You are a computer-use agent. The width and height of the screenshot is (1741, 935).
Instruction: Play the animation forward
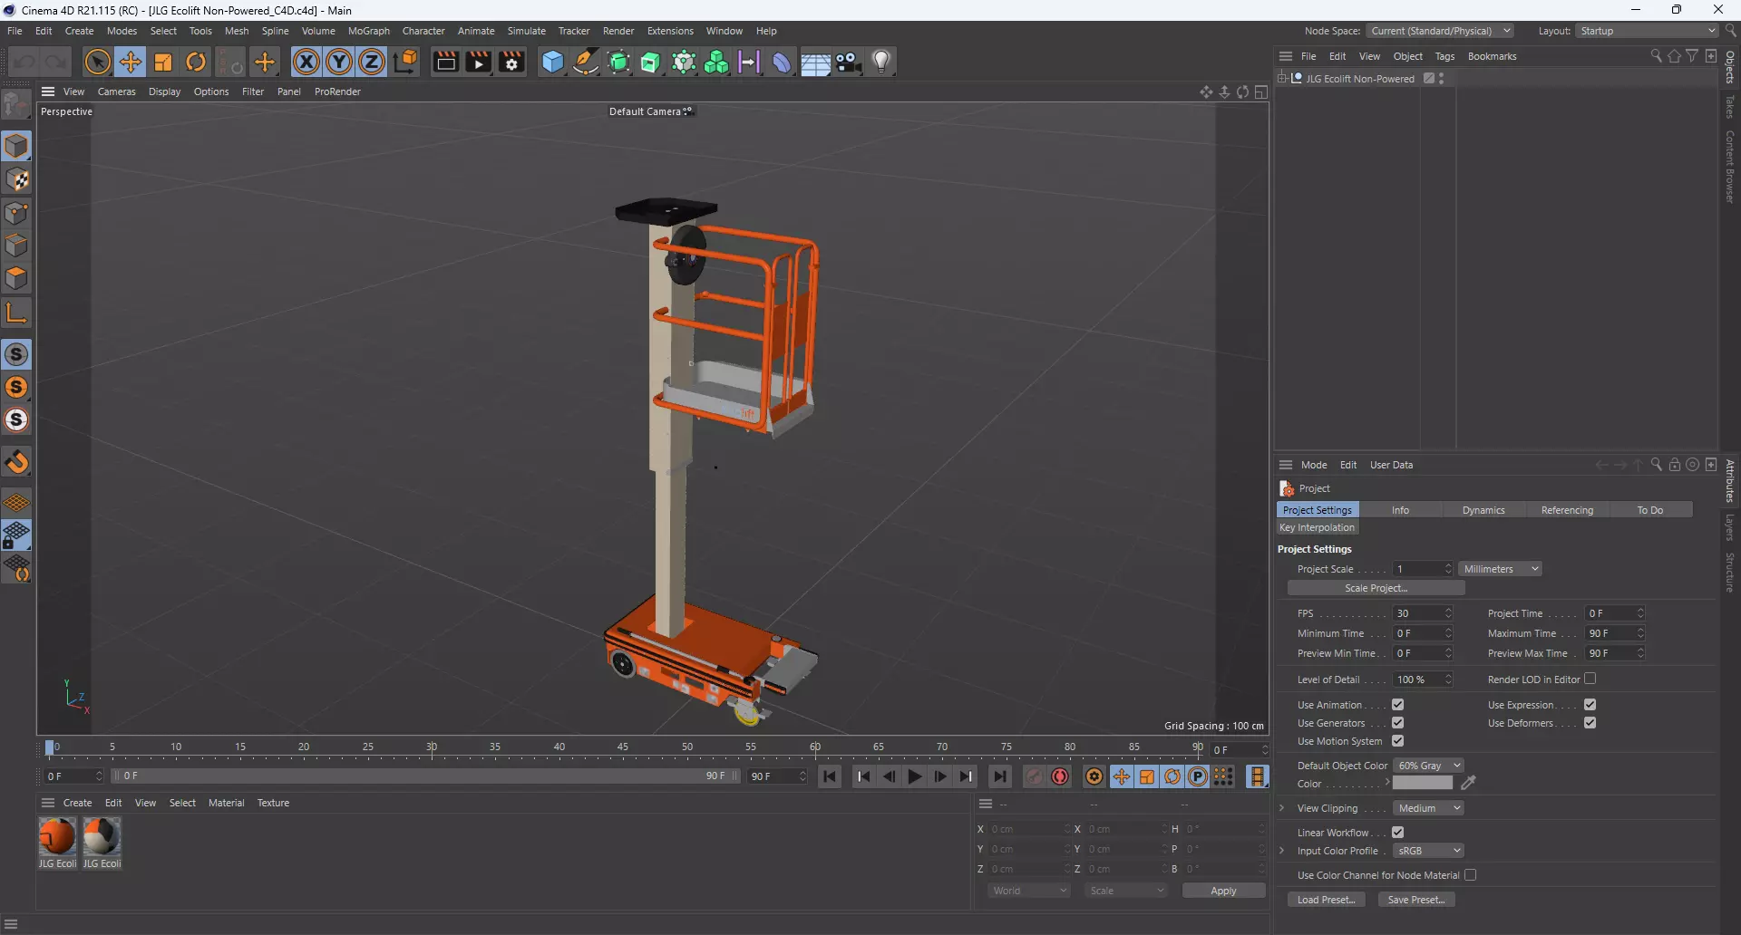click(x=914, y=776)
